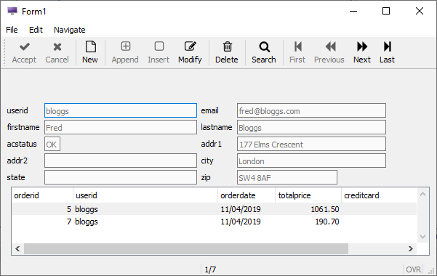Click the horizontal scrollbar thumb in grid
The image size is (437, 276).
(x=186, y=248)
